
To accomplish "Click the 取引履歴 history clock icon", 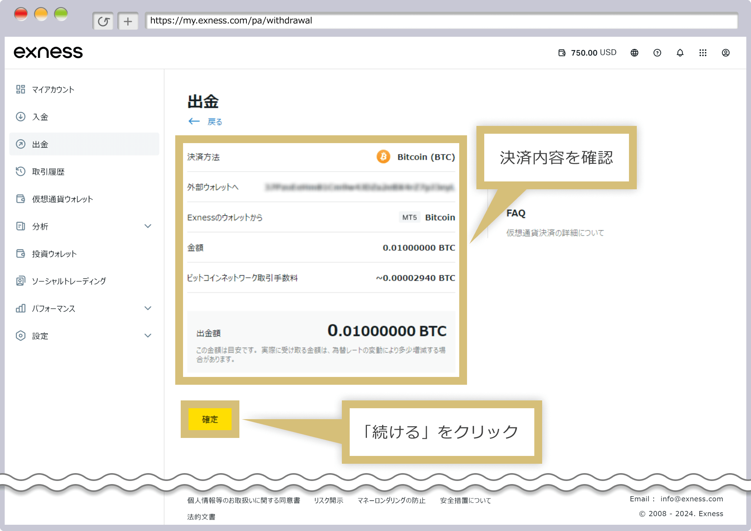I will [21, 172].
